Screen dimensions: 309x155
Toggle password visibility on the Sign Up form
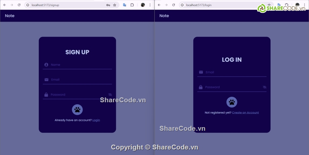click(110, 94)
